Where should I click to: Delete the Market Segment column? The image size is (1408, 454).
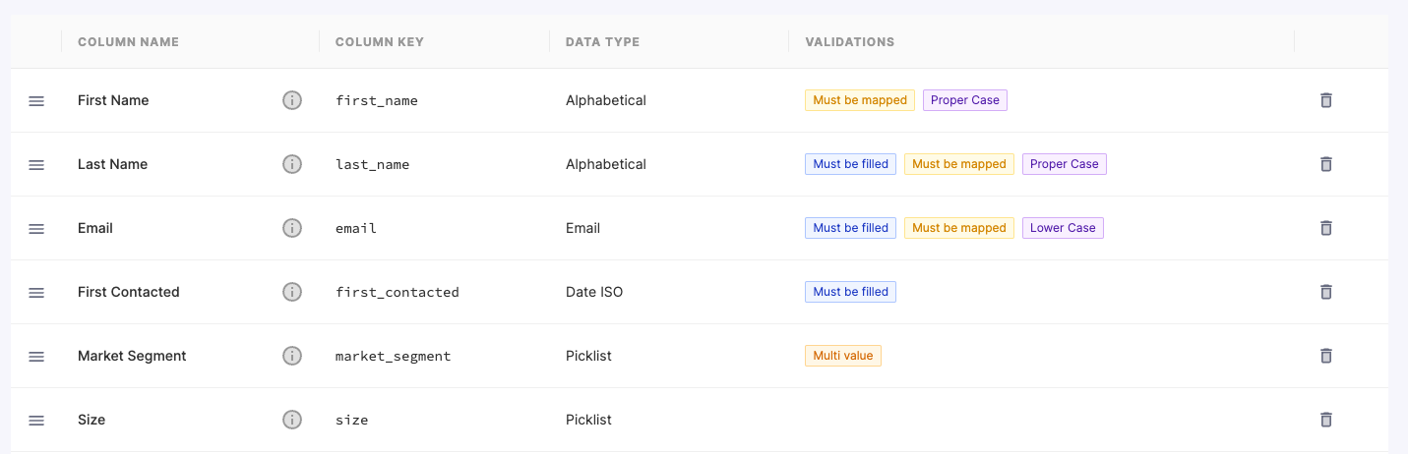(x=1325, y=356)
